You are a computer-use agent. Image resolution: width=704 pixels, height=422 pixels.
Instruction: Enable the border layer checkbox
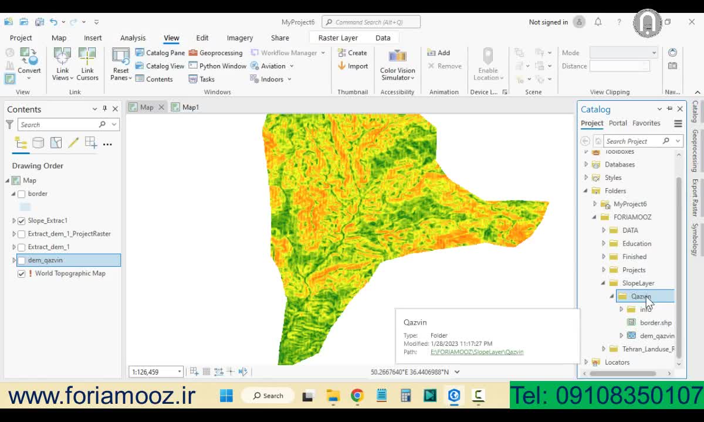pyautogui.click(x=22, y=194)
